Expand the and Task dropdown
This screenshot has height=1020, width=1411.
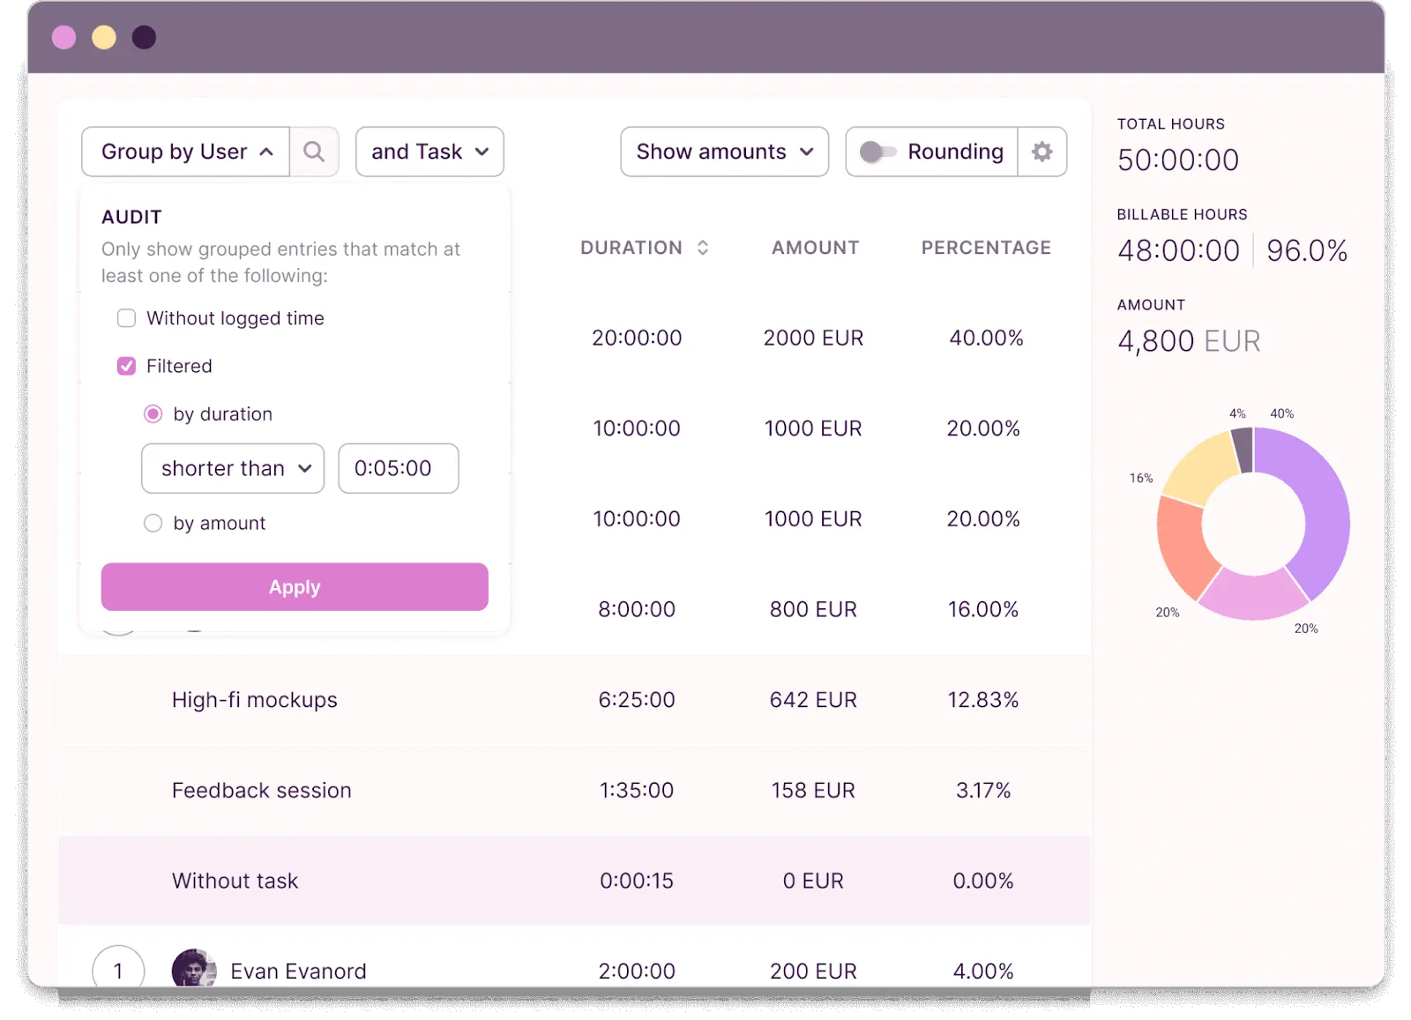tap(429, 152)
